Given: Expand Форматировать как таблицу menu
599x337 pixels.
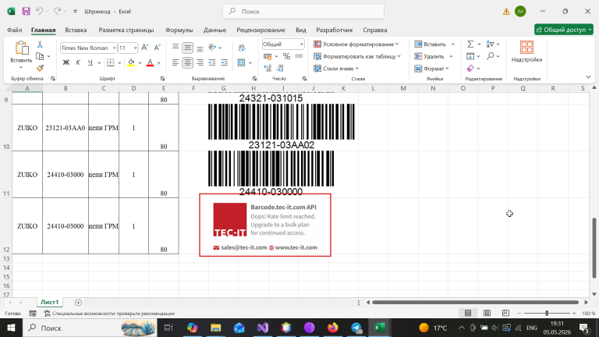Looking at the screenshot, I should pyautogui.click(x=357, y=56).
